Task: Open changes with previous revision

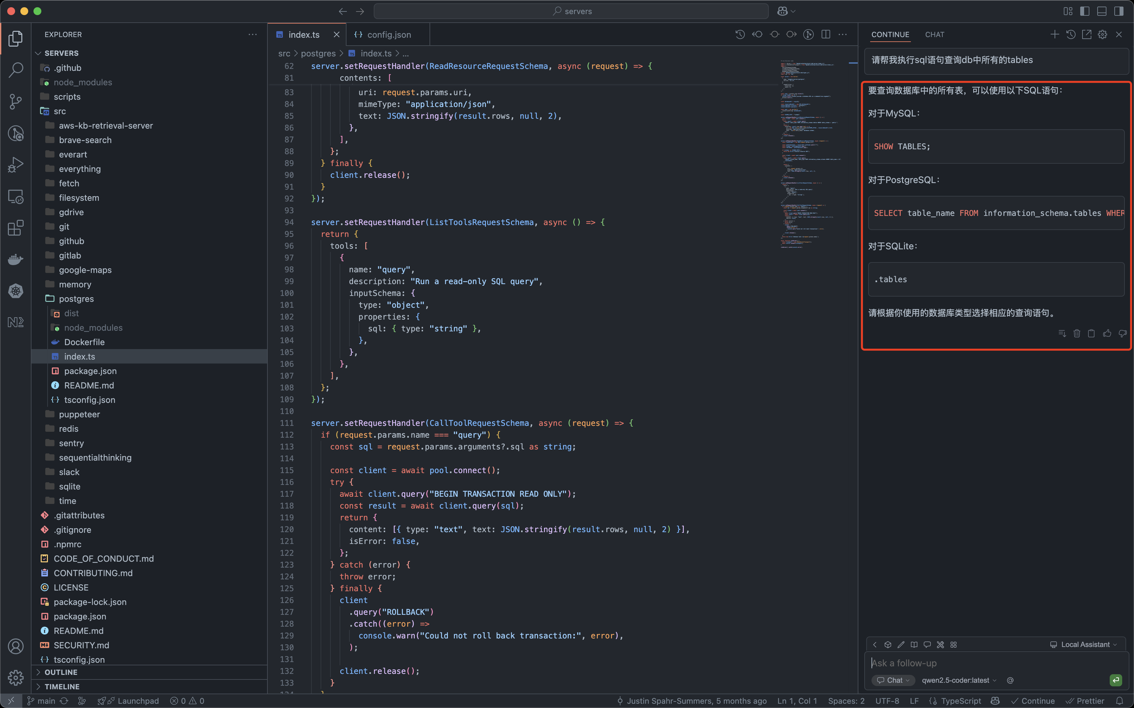Action: tap(757, 34)
